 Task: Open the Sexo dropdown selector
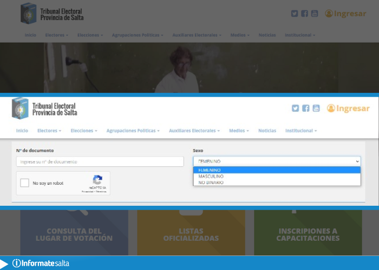point(277,161)
